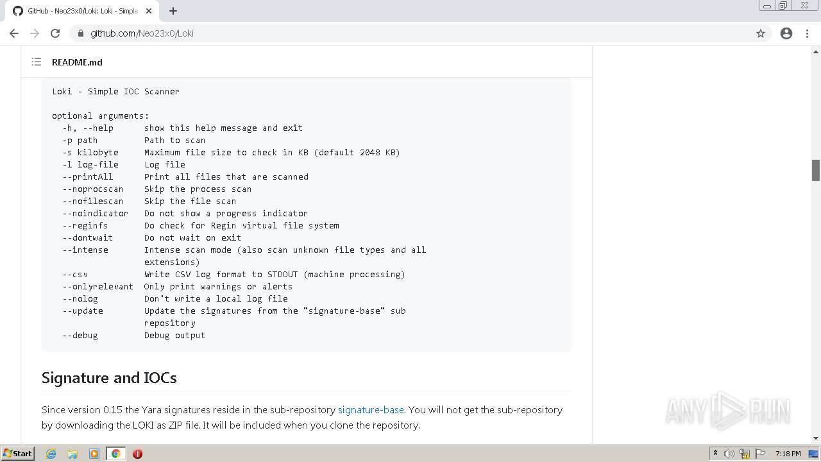This screenshot has height=462, width=821.
Task: Open the Chrome profile avatar
Action: pyautogui.click(x=786, y=33)
